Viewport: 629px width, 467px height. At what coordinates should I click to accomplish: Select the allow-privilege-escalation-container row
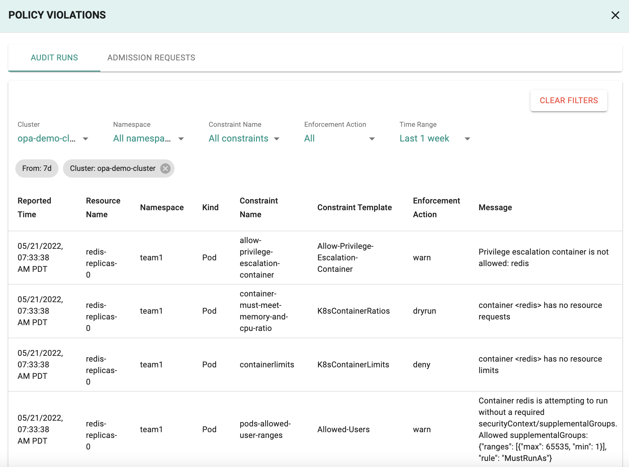point(259,257)
